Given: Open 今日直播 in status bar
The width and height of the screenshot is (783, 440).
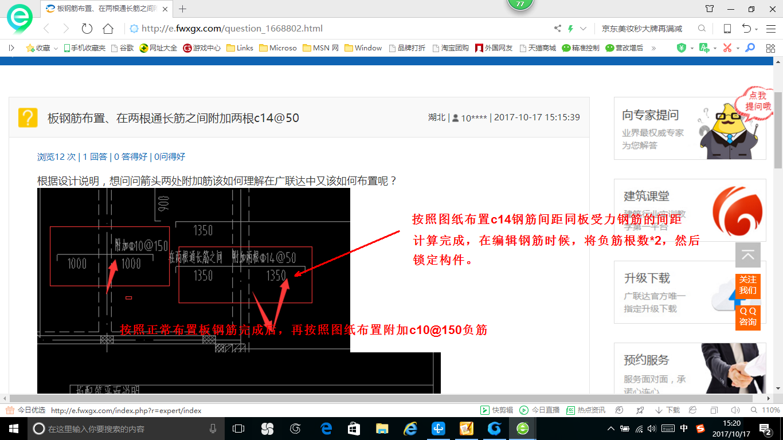Looking at the screenshot, I should click(539, 410).
